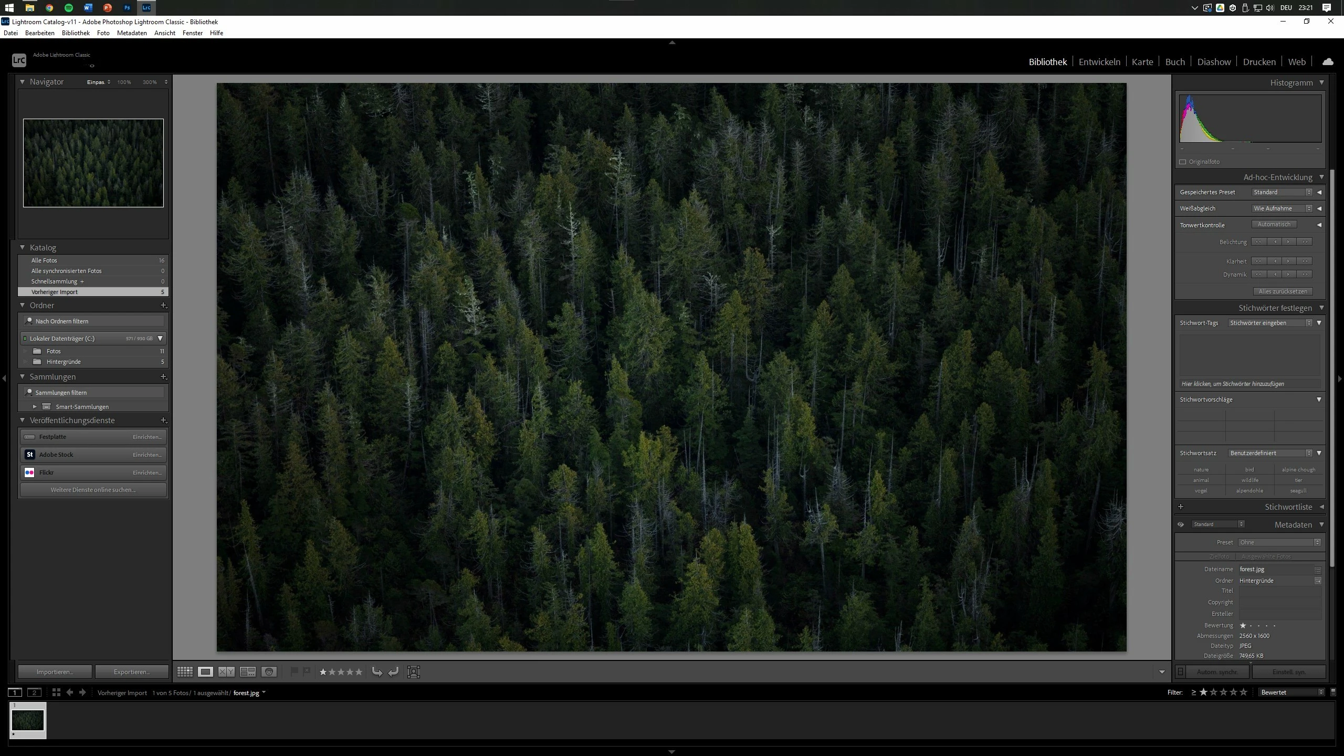The width and height of the screenshot is (1344, 756).
Task: Open the Metadaten menu
Action: click(x=132, y=33)
